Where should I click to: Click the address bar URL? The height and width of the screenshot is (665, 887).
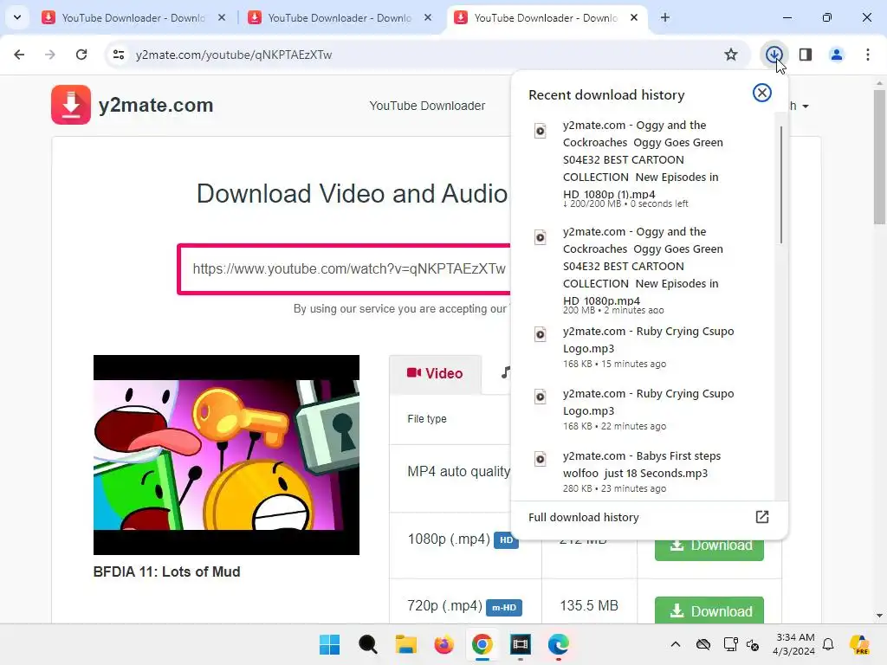pyautogui.click(x=234, y=55)
